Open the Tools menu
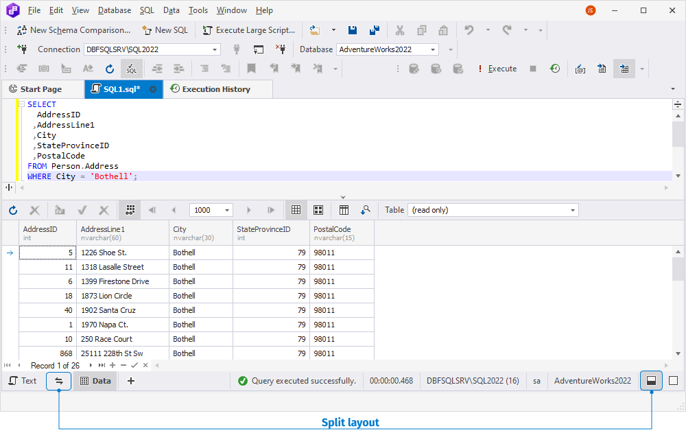 (x=198, y=10)
